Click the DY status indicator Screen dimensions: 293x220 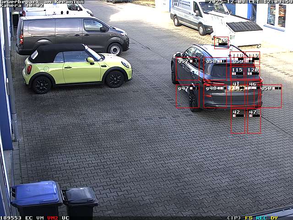coord(274,218)
